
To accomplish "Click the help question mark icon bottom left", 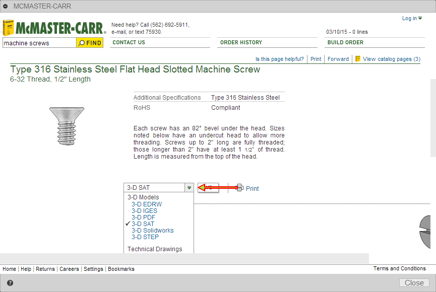I will click(10, 283).
